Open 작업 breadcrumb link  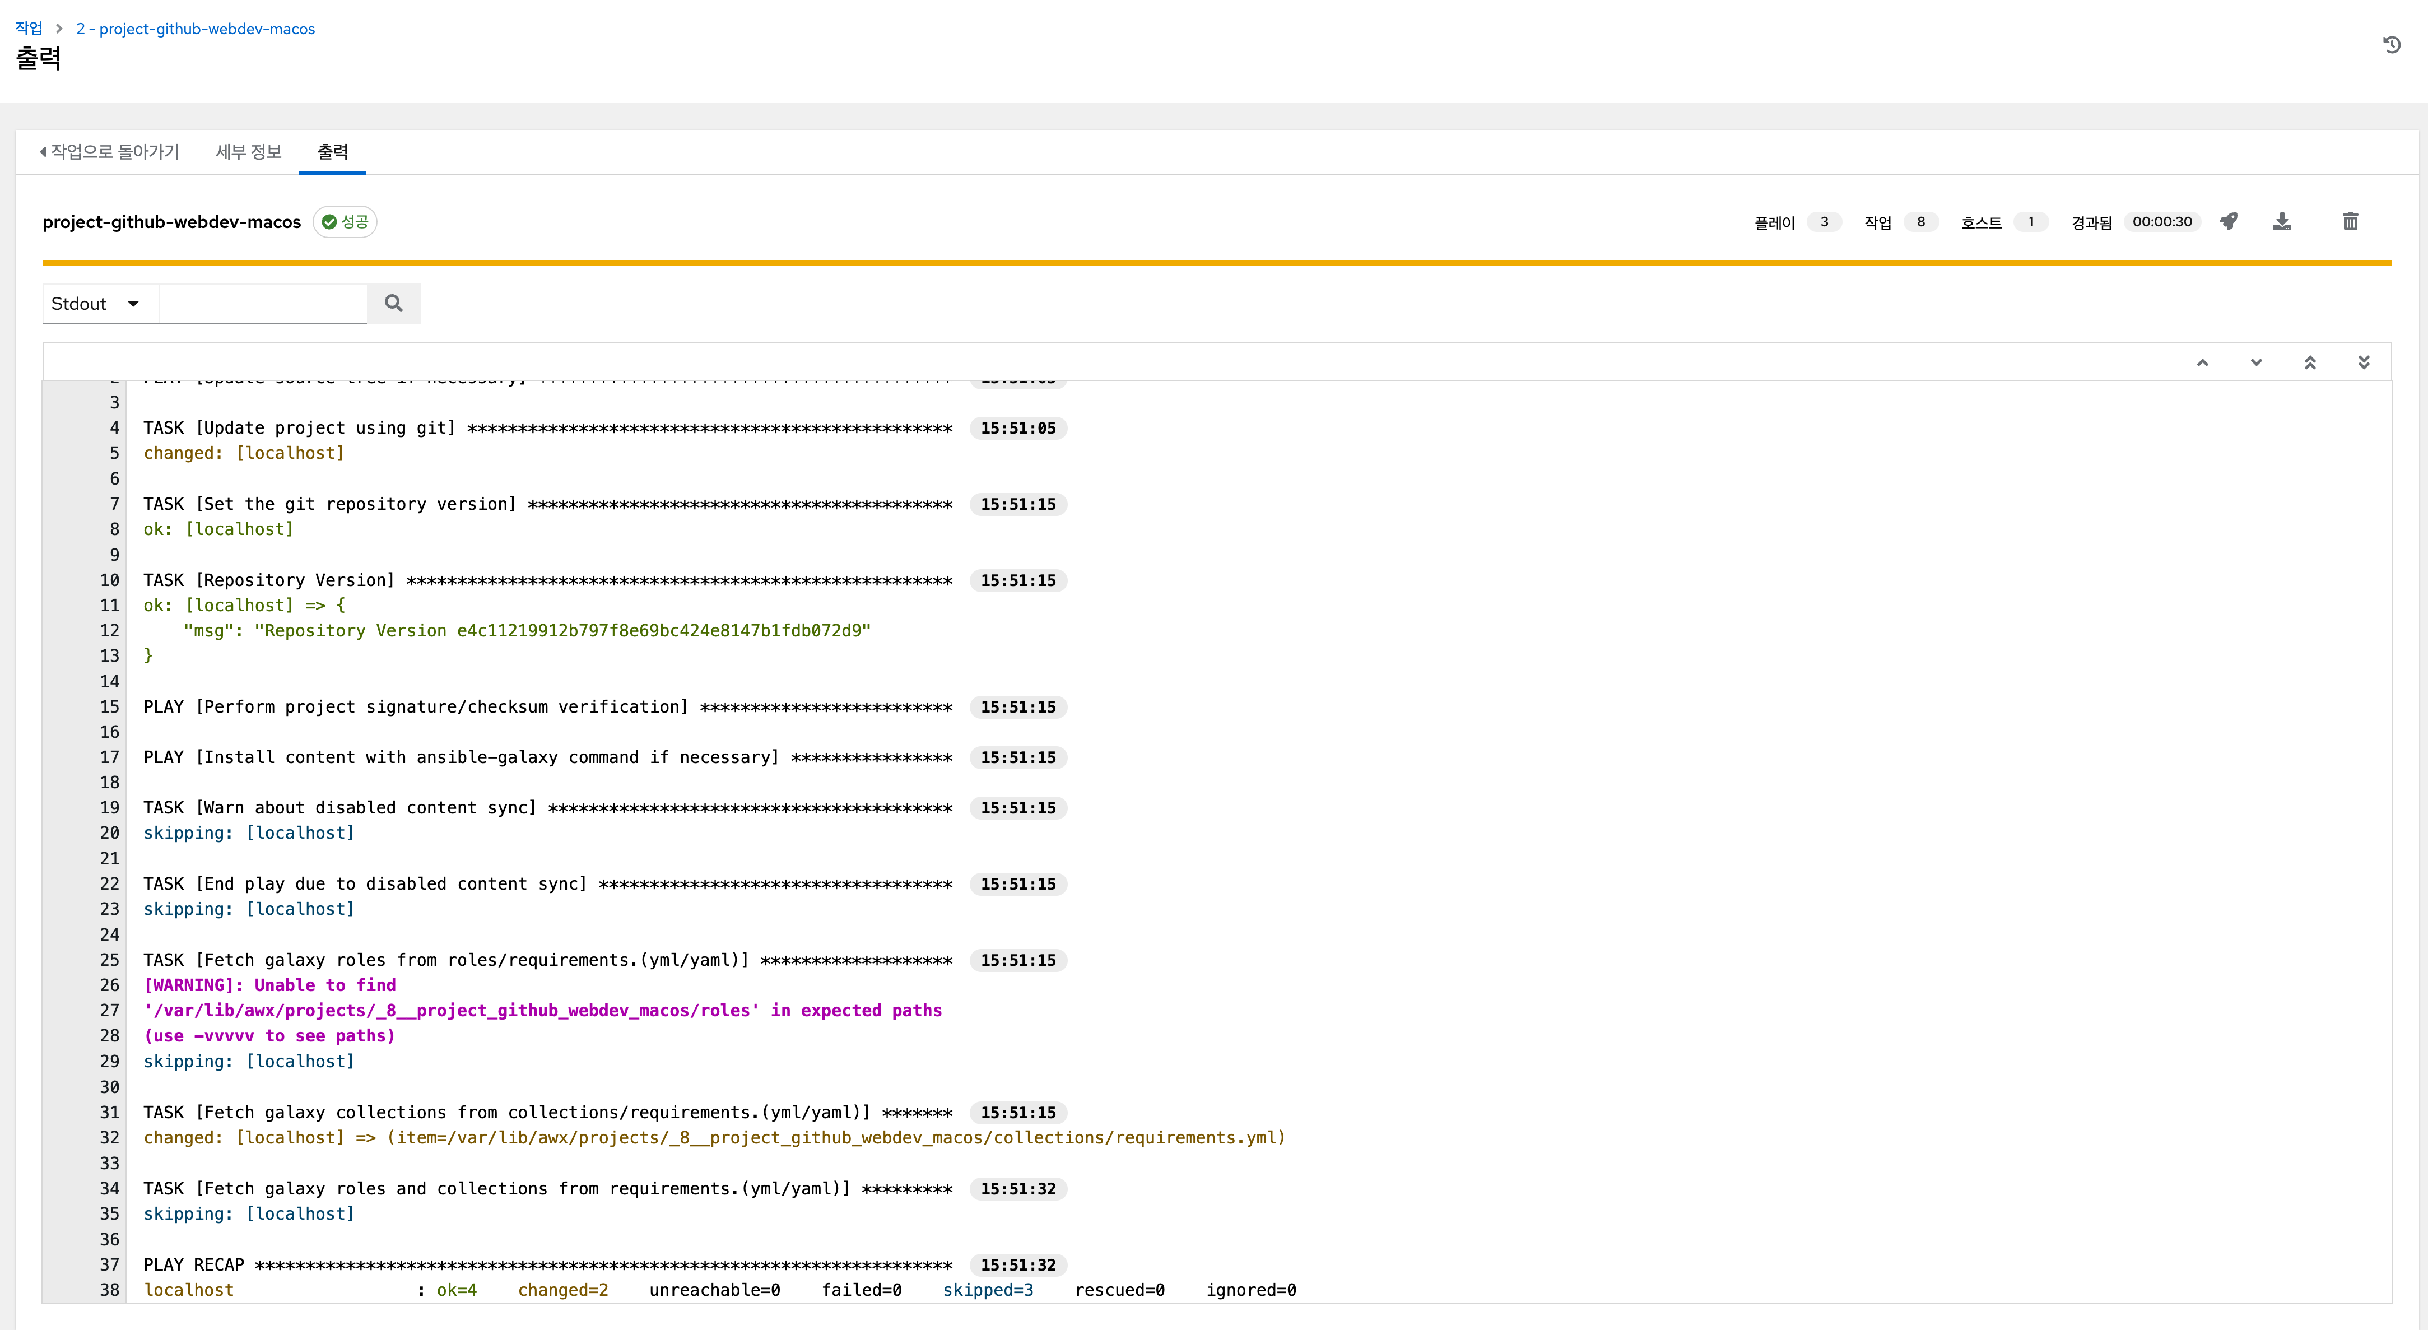(x=29, y=28)
